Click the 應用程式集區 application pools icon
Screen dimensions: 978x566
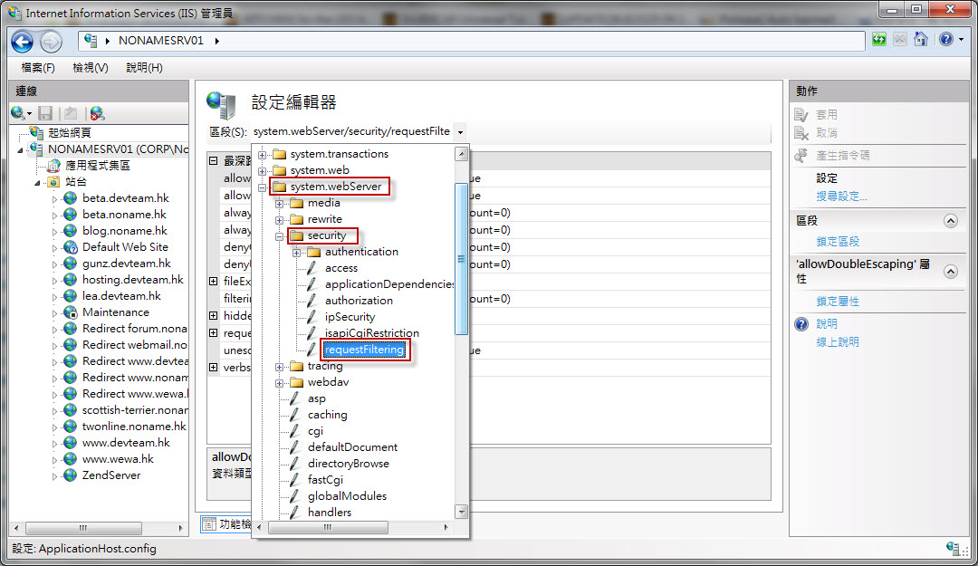54,166
